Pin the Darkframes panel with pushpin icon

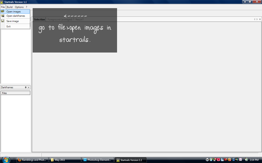point(26,87)
